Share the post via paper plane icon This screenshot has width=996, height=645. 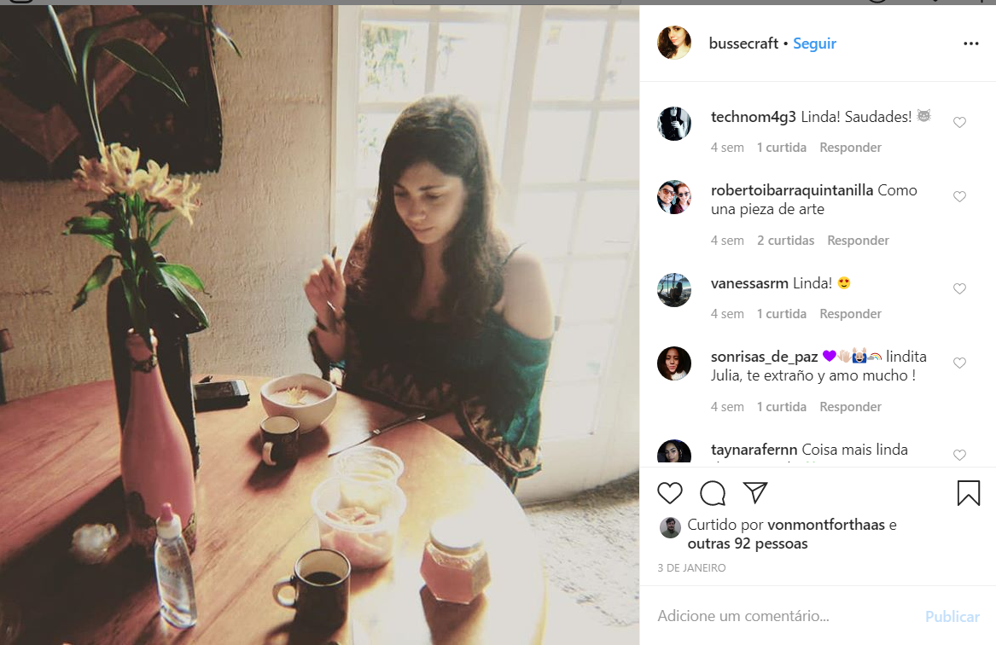[x=755, y=492]
